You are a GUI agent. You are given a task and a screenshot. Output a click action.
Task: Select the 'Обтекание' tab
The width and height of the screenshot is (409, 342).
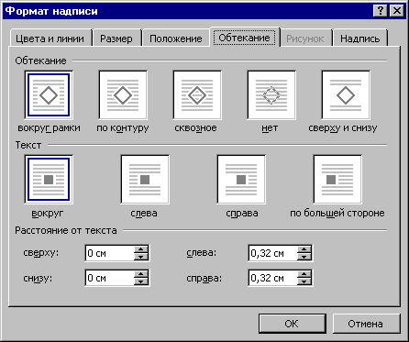tap(245, 38)
